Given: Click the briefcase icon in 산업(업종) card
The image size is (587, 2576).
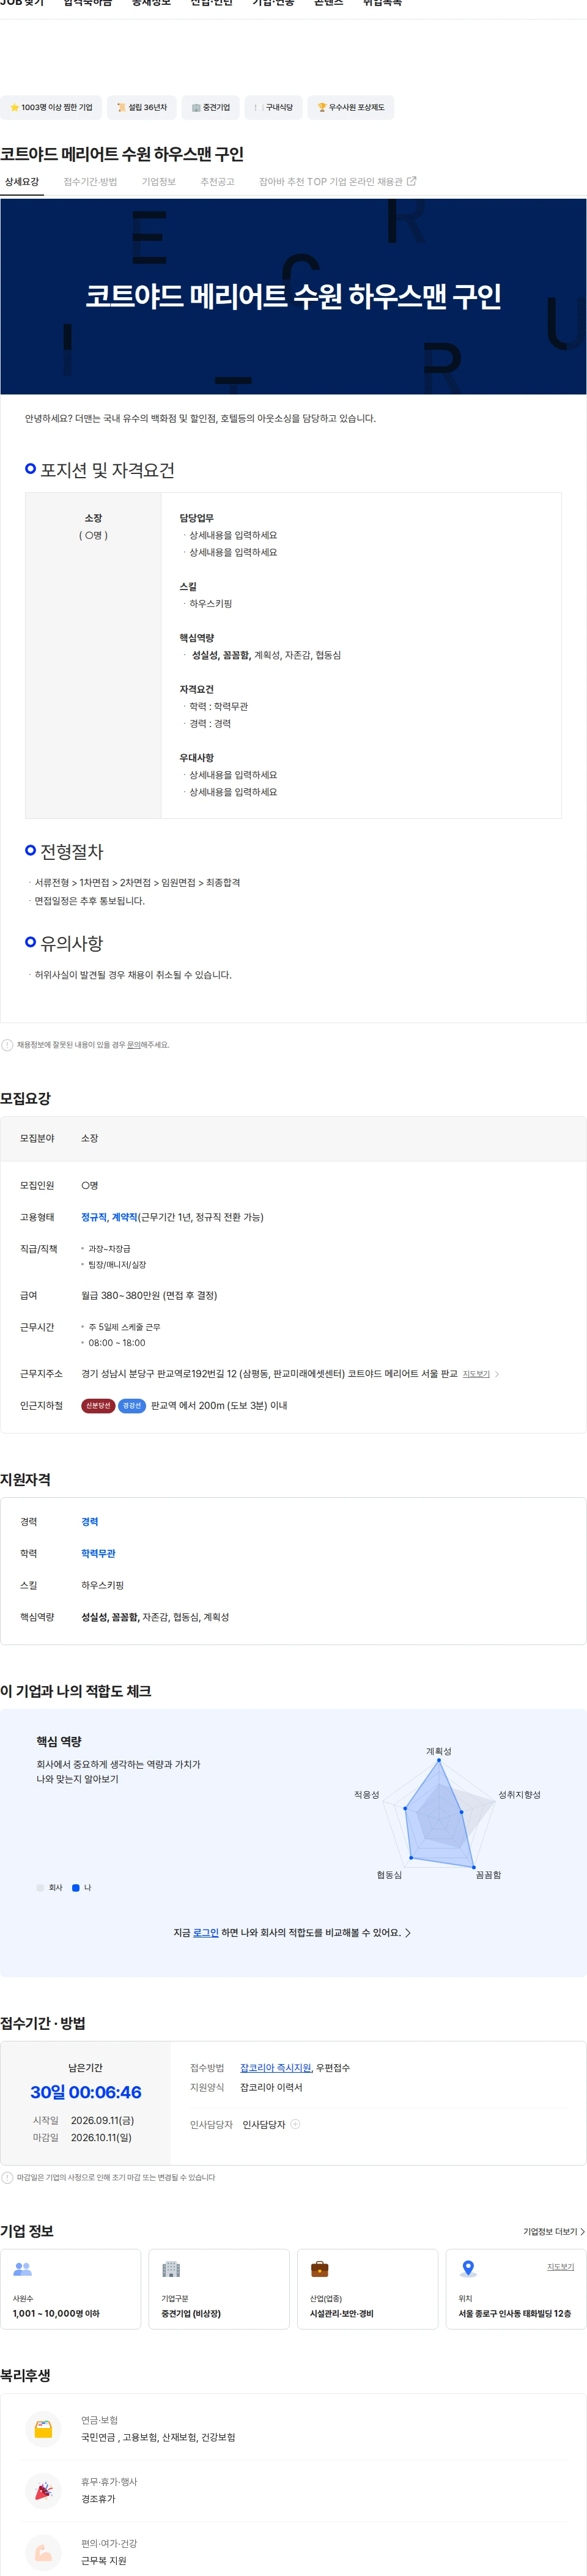Looking at the screenshot, I should point(320,2269).
